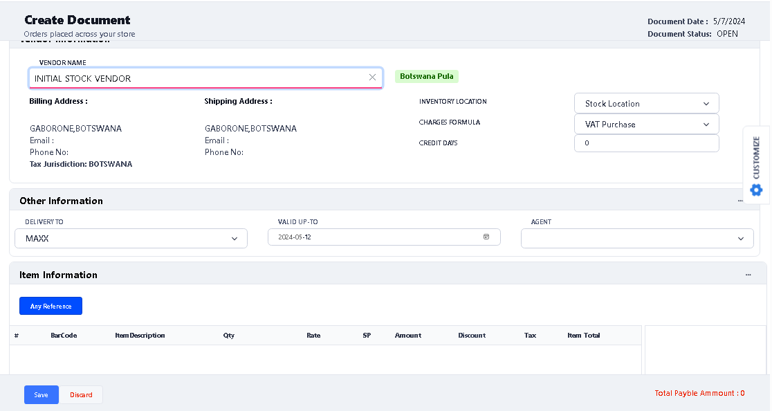Click the Qty column header
This screenshot has width=772, height=411.
pyautogui.click(x=229, y=336)
